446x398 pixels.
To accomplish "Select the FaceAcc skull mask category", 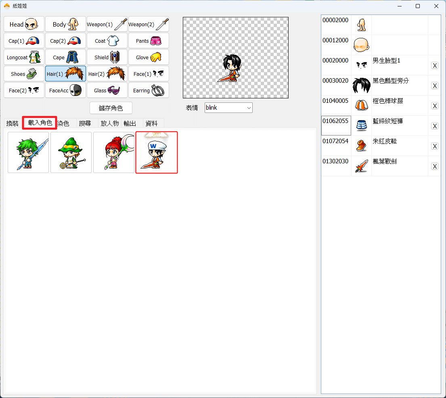I will click(65, 90).
